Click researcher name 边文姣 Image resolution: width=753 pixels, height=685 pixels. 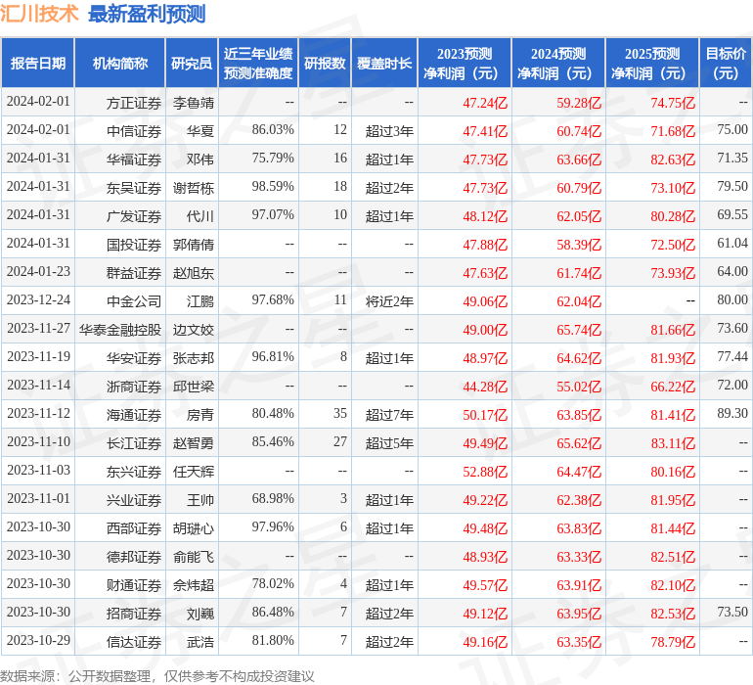tap(193, 329)
